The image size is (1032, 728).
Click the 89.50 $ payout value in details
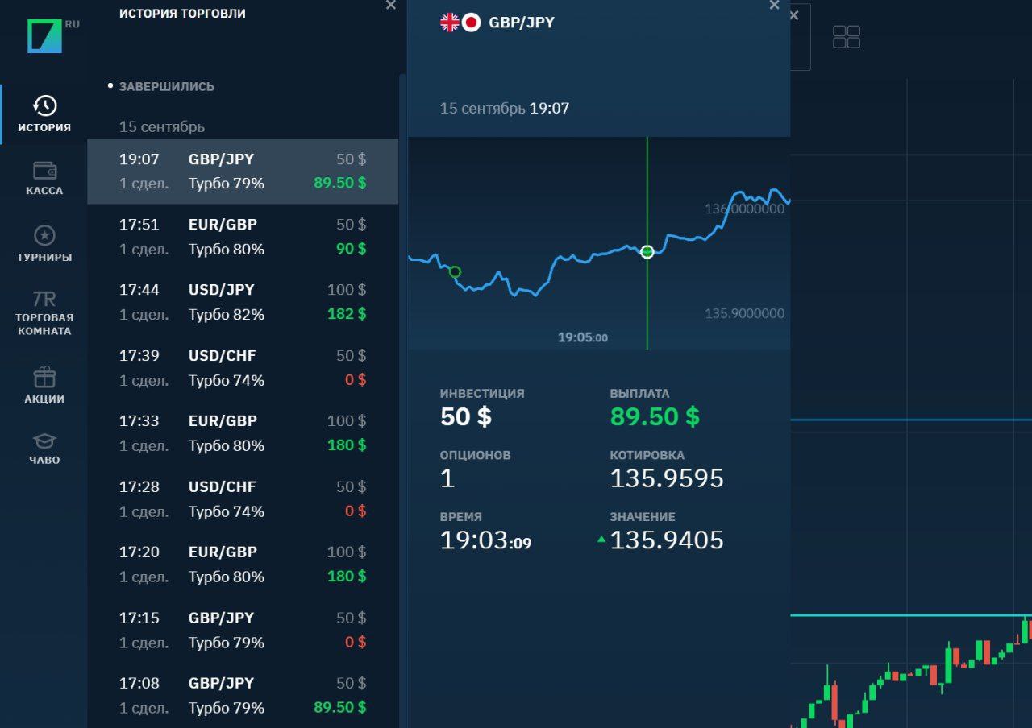(655, 416)
